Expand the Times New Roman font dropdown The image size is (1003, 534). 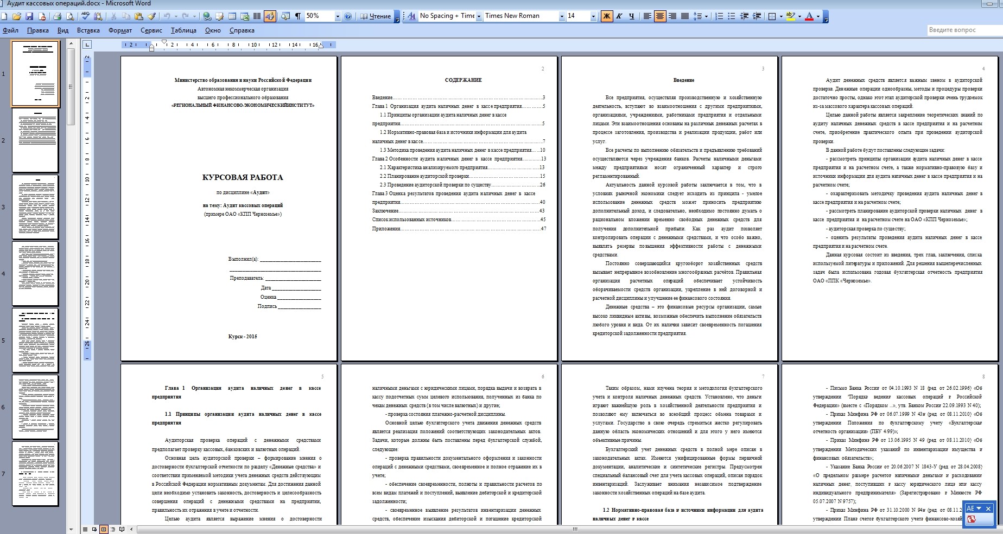(562, 16)
